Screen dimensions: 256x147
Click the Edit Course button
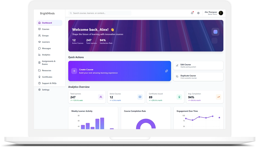(198, 66)
